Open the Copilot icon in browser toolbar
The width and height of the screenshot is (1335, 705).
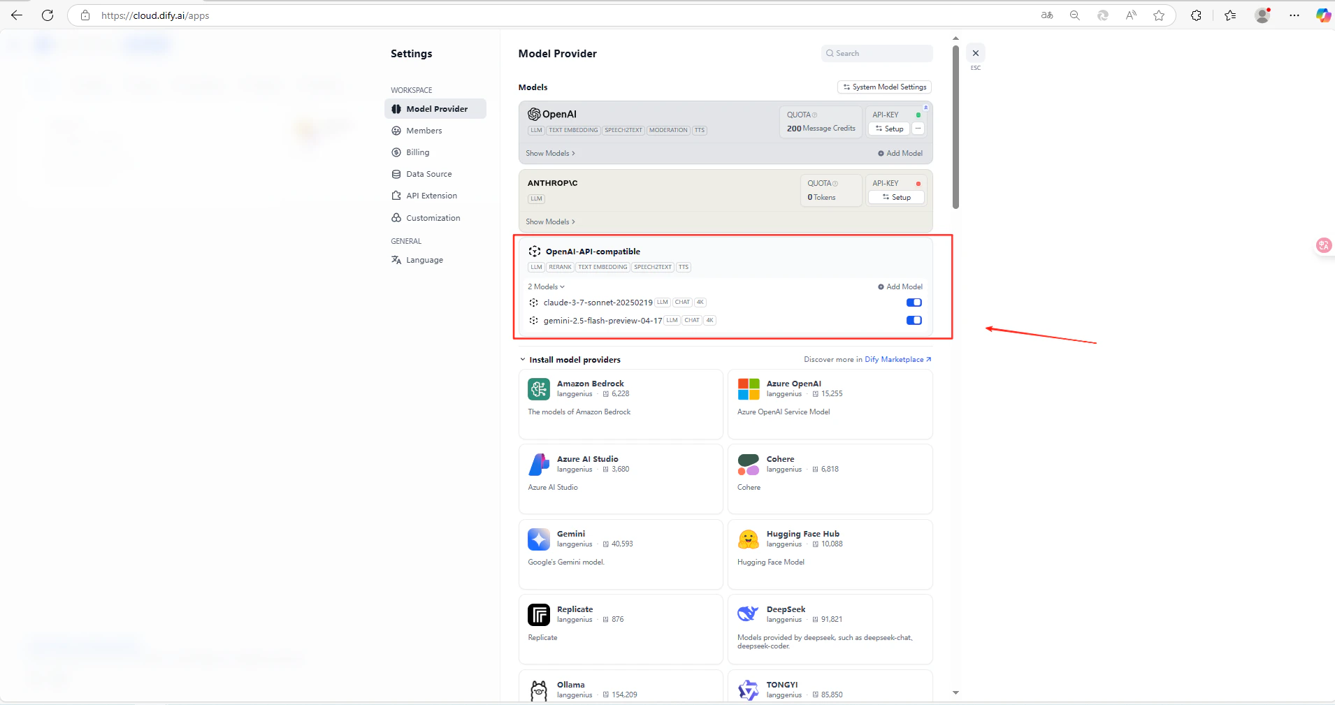pos(1323,15)
